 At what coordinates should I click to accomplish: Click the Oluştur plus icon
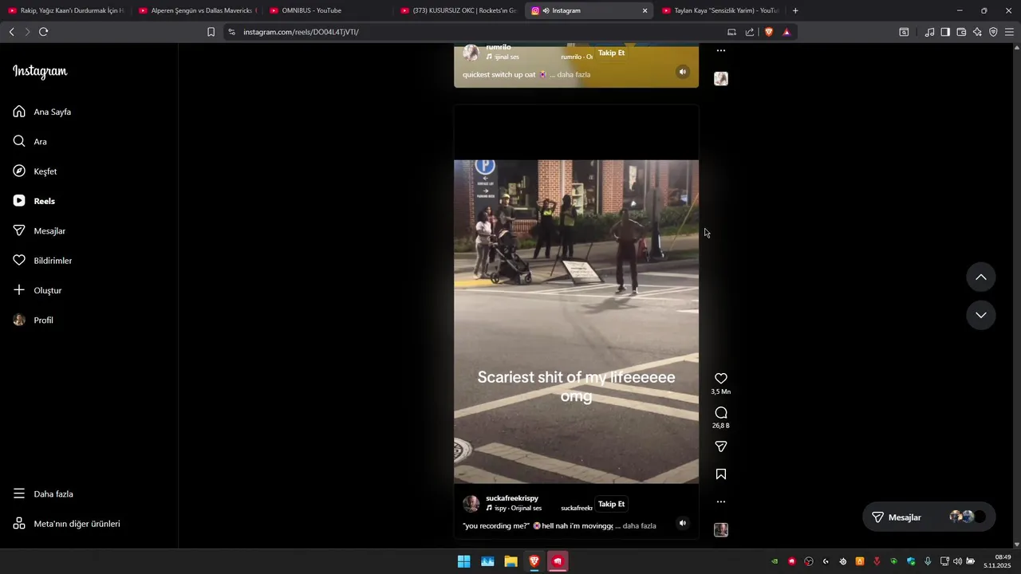19,290
